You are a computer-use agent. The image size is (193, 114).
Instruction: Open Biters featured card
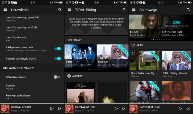(80, 56)
